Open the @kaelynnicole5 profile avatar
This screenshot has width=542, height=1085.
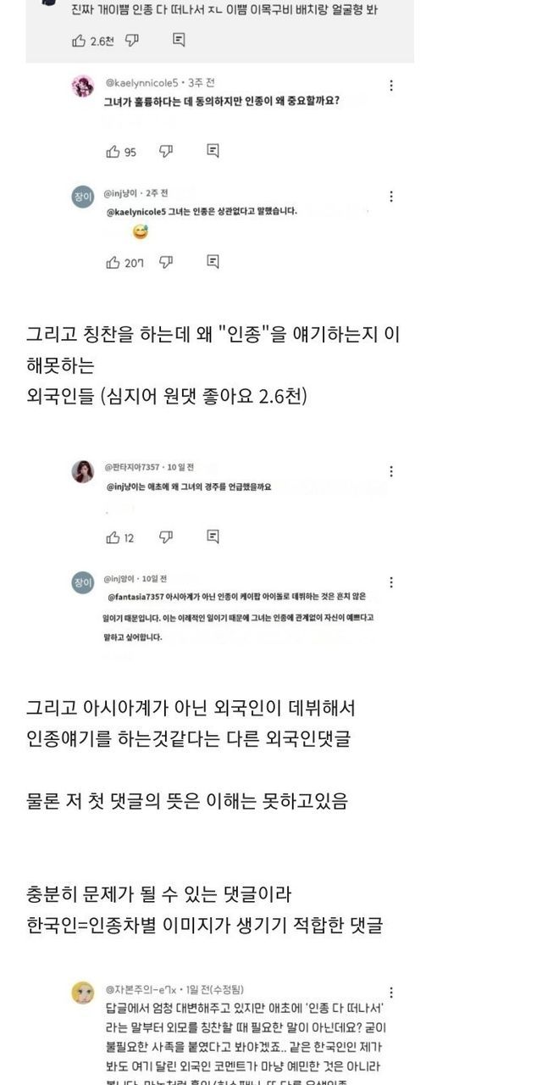82,86
